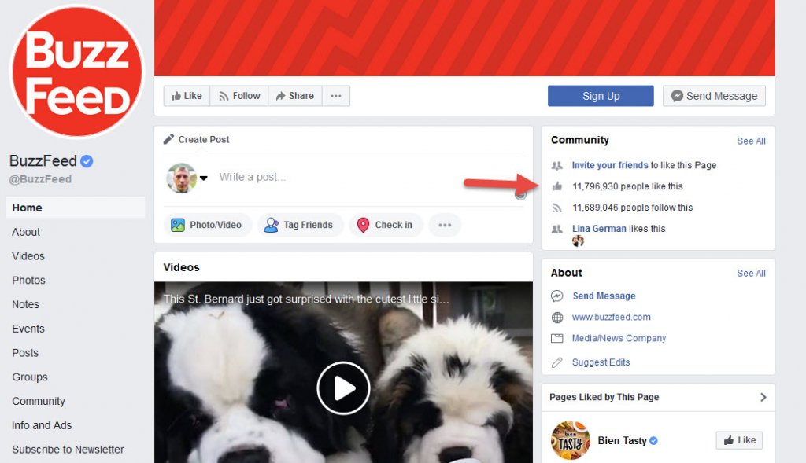Click the pencil icon beside Suggest Edits
This screenshot has width=806, height=463.
click(x=557, y=362)
